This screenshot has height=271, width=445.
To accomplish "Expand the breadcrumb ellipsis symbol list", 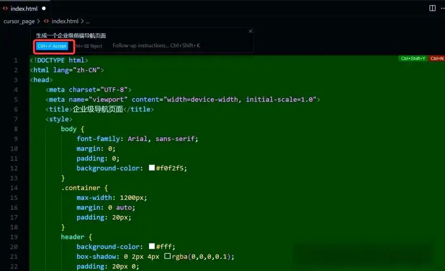I will click(88, 21).
